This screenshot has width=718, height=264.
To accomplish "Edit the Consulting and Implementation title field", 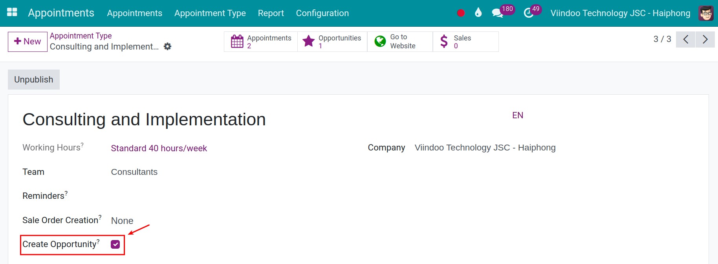I will [x=144, y=119].
